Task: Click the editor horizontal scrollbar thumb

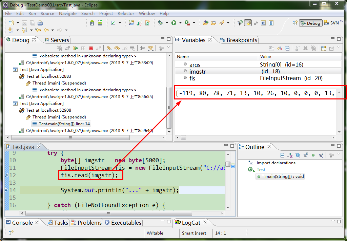Action: (109, 213)
